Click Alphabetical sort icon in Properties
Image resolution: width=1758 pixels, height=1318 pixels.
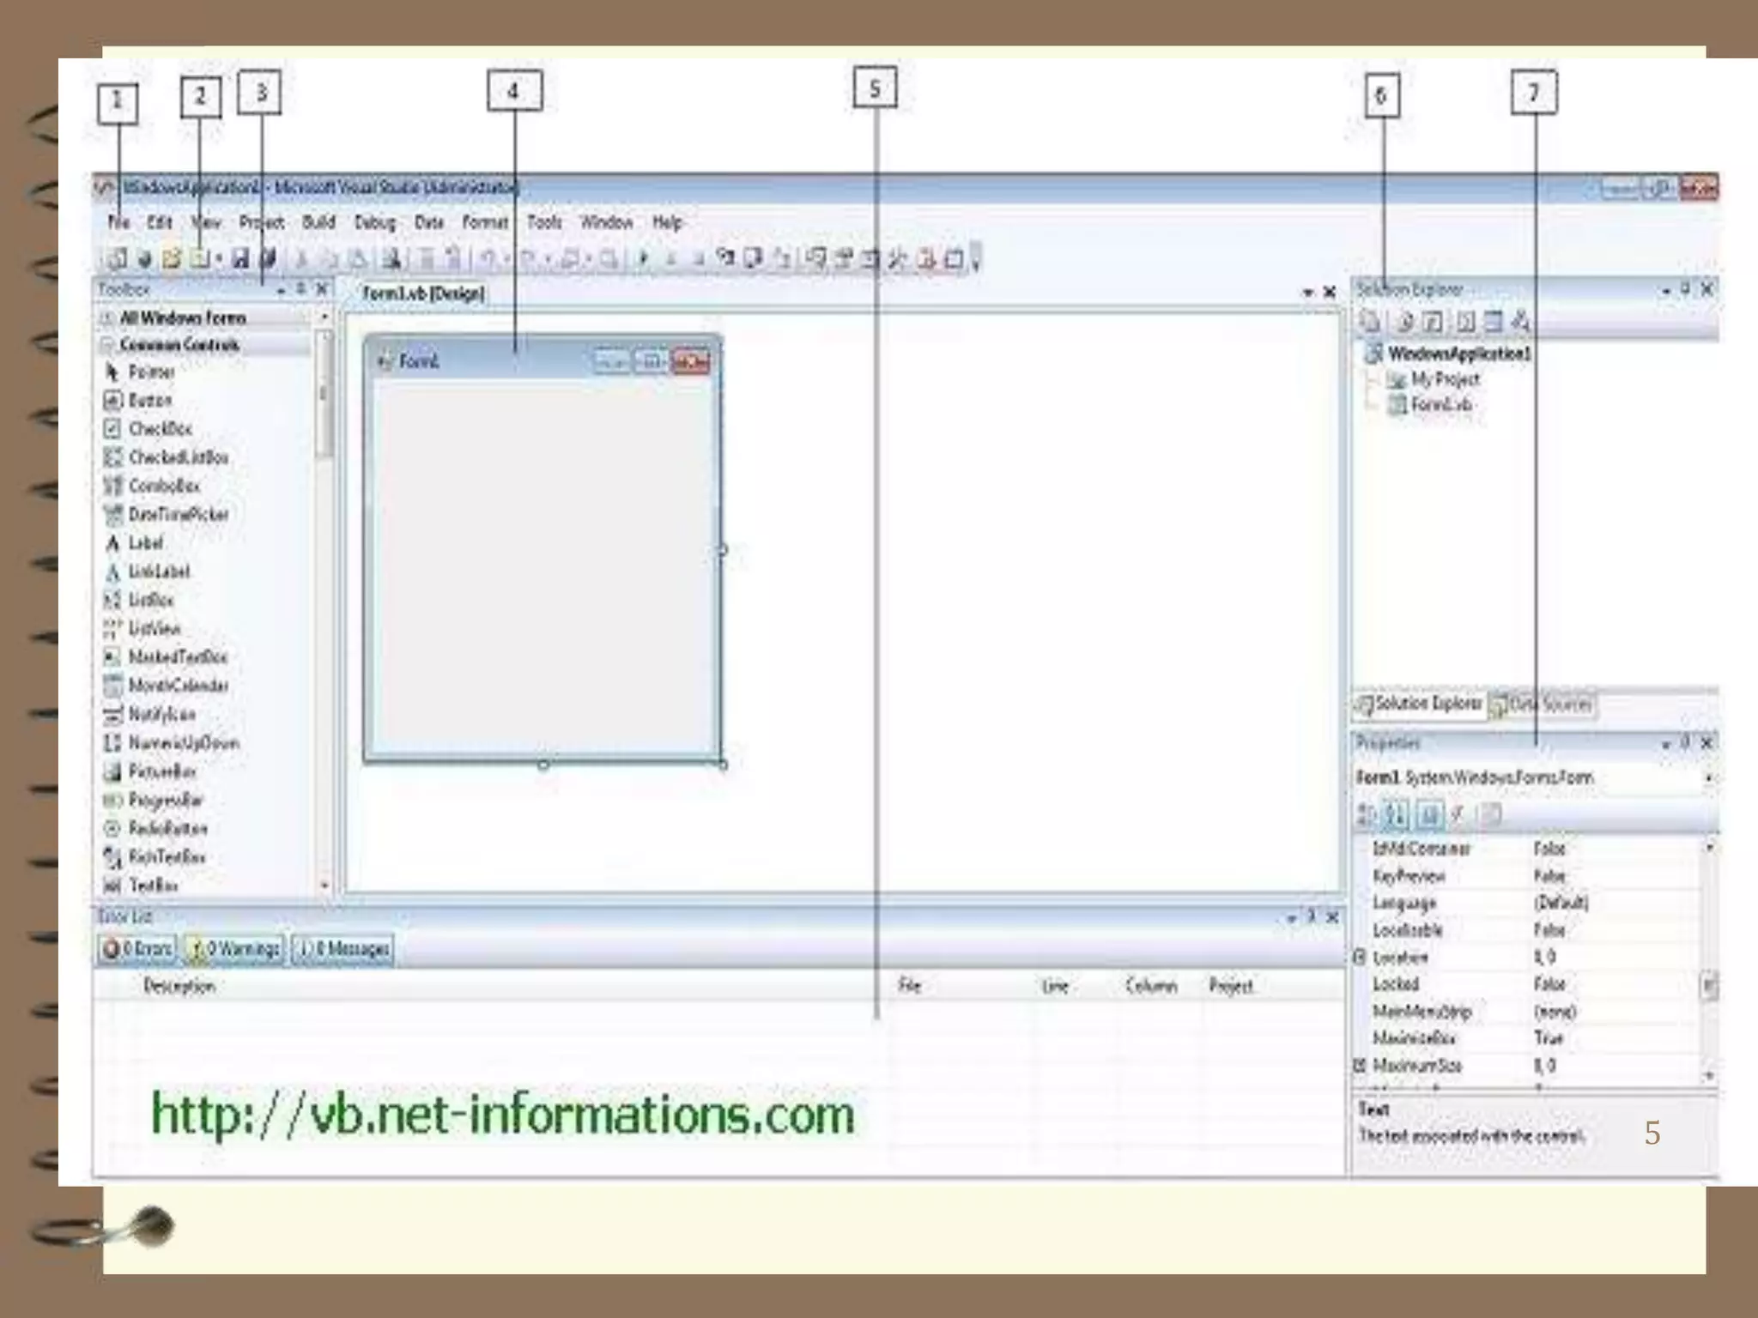point(1397,814)
